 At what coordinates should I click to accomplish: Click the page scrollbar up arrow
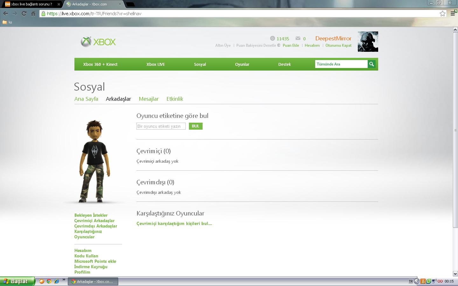455,30
